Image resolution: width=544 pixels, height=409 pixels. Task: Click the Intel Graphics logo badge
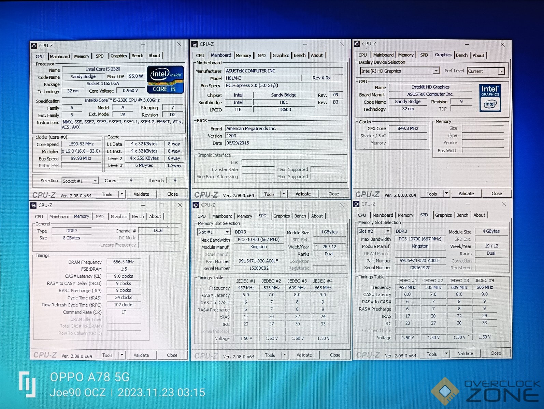tap(490, 98)
